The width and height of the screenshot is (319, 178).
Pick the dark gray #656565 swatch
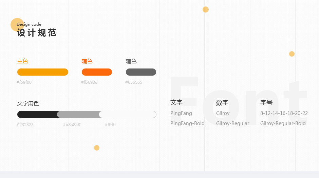[141, 72]
